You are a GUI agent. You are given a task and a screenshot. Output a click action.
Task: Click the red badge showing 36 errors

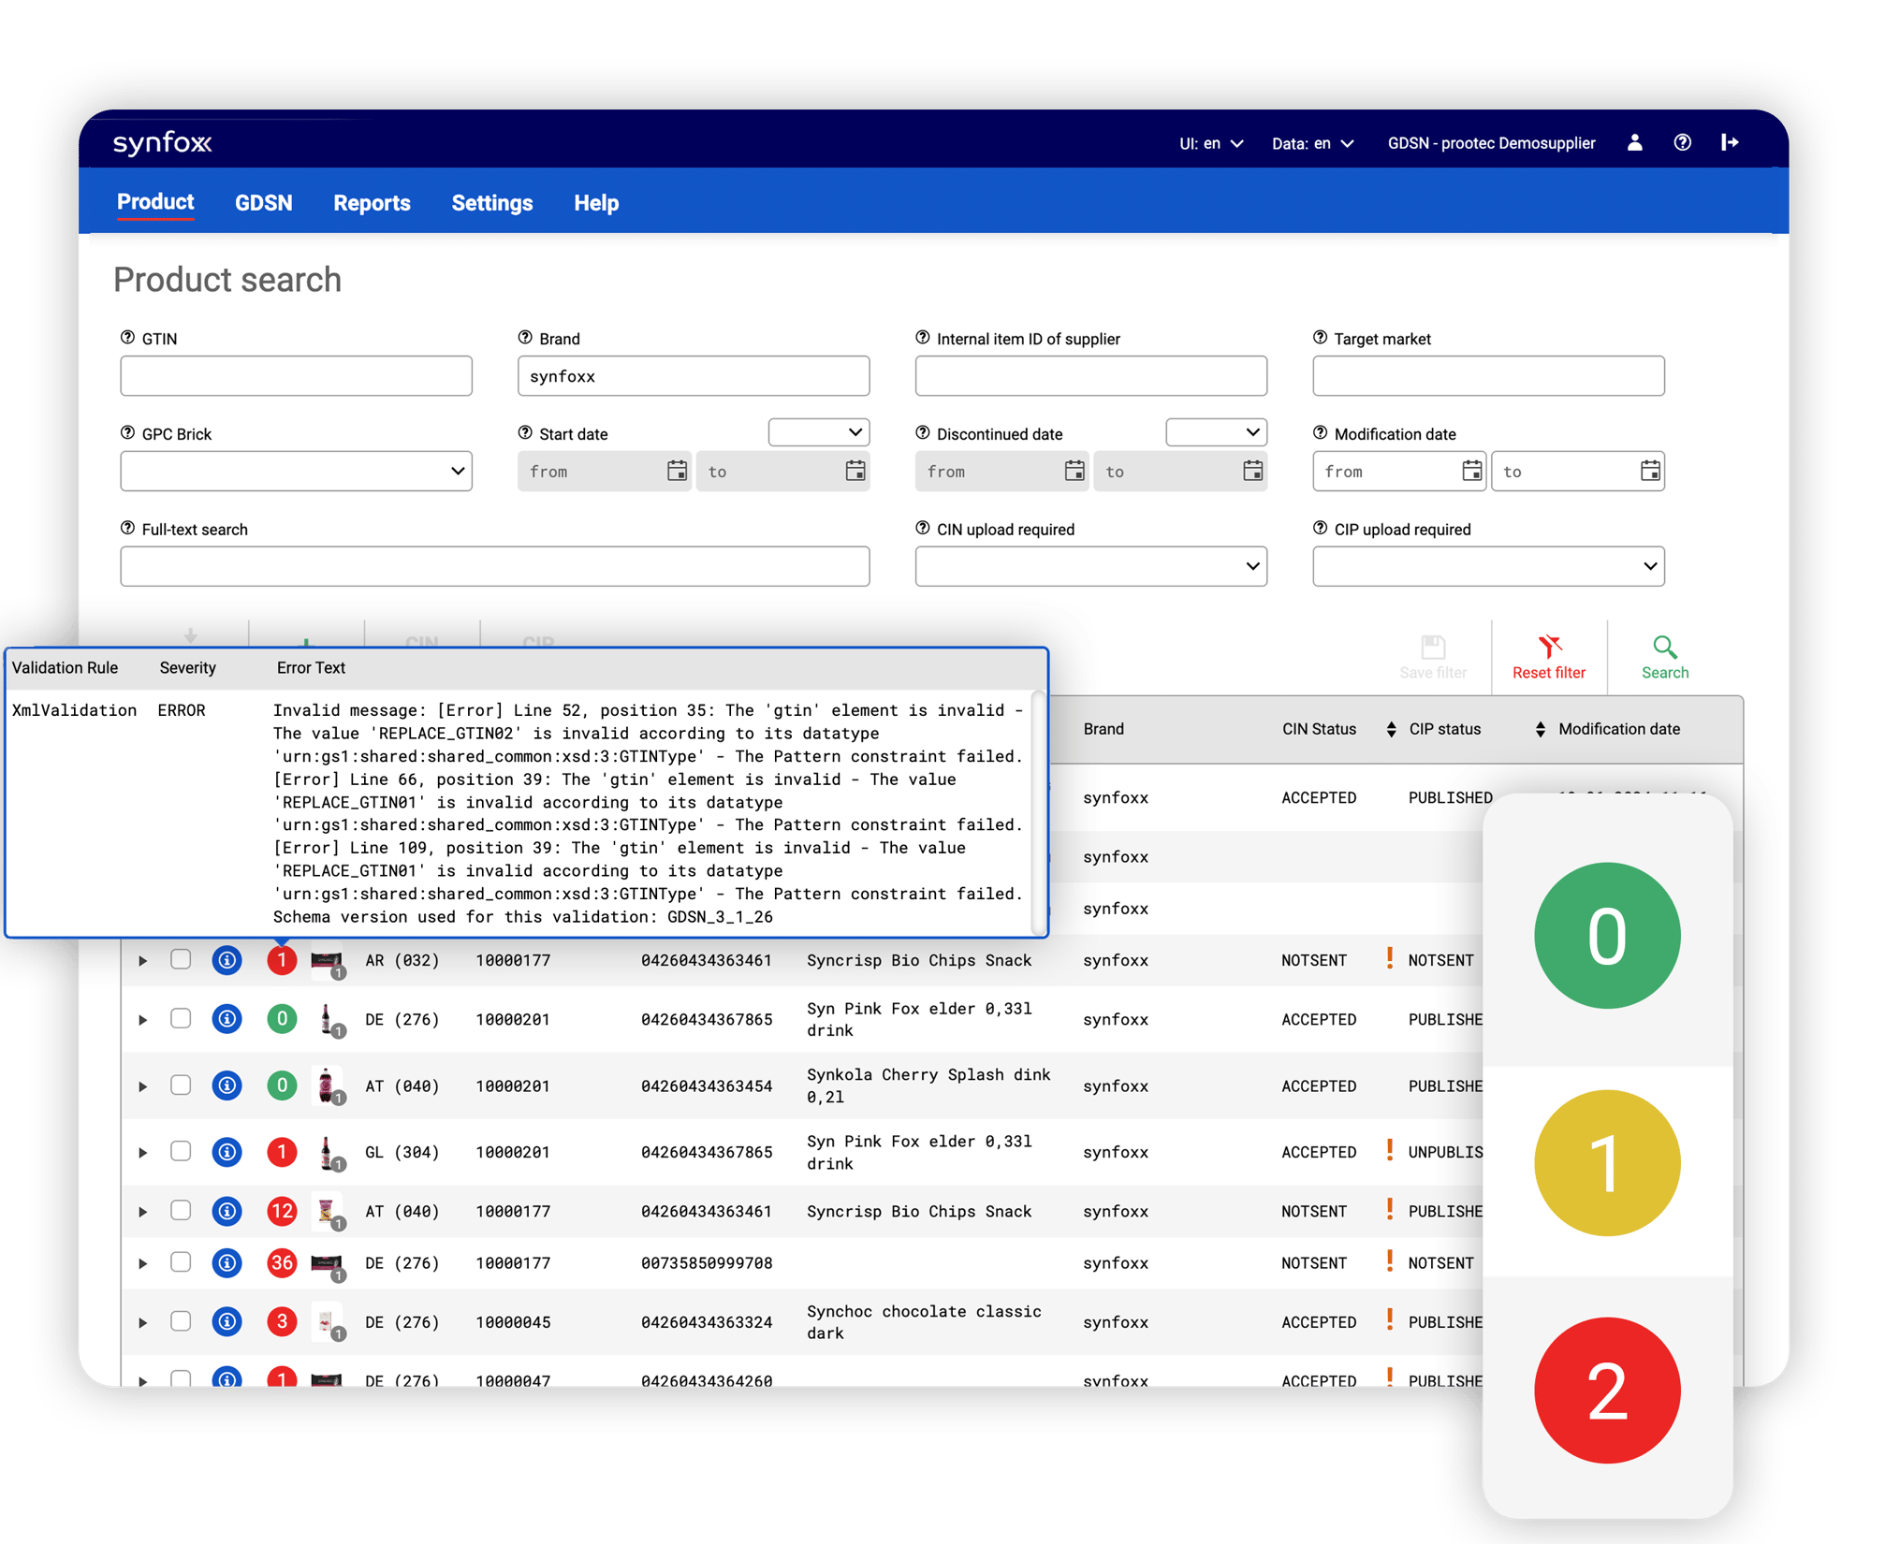click(282, 1261)
